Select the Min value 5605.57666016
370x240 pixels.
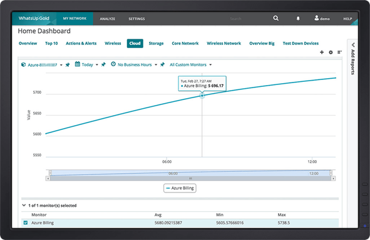(230, 222)
